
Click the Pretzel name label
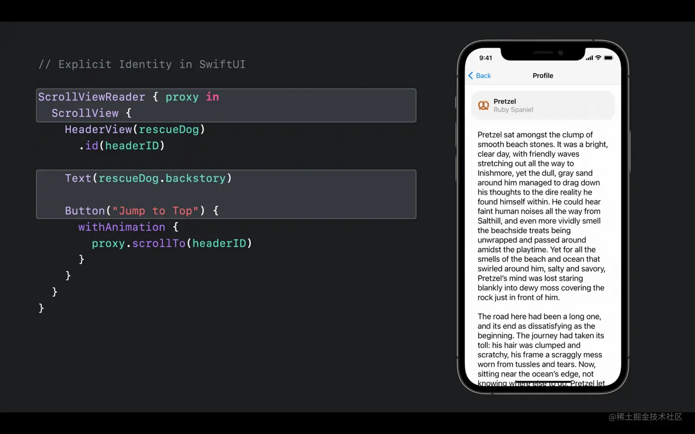[505, 101]
